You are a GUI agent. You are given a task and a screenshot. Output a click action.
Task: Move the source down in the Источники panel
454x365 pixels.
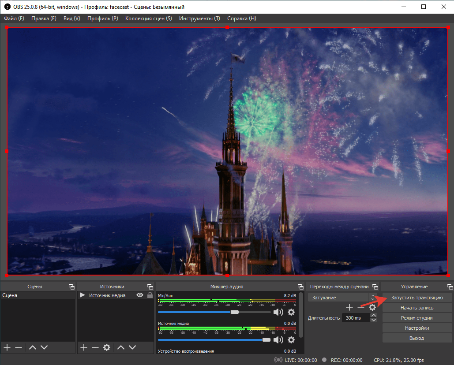132,347
